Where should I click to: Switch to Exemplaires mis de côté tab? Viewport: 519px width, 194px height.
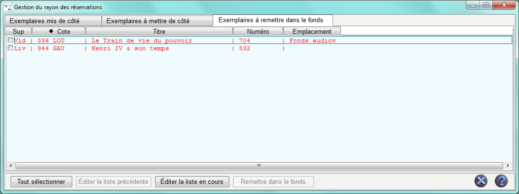click(53, 21)
